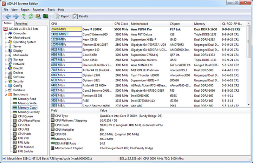Expand the Display node arrow

[6, 51]
